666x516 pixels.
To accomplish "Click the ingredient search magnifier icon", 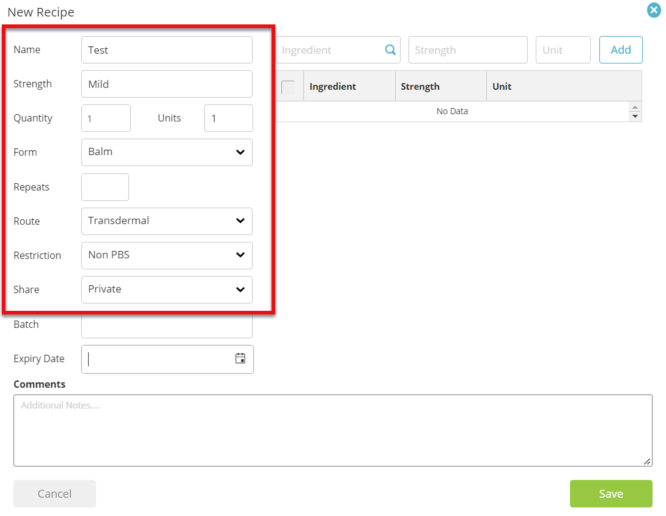I will point(390,49).
